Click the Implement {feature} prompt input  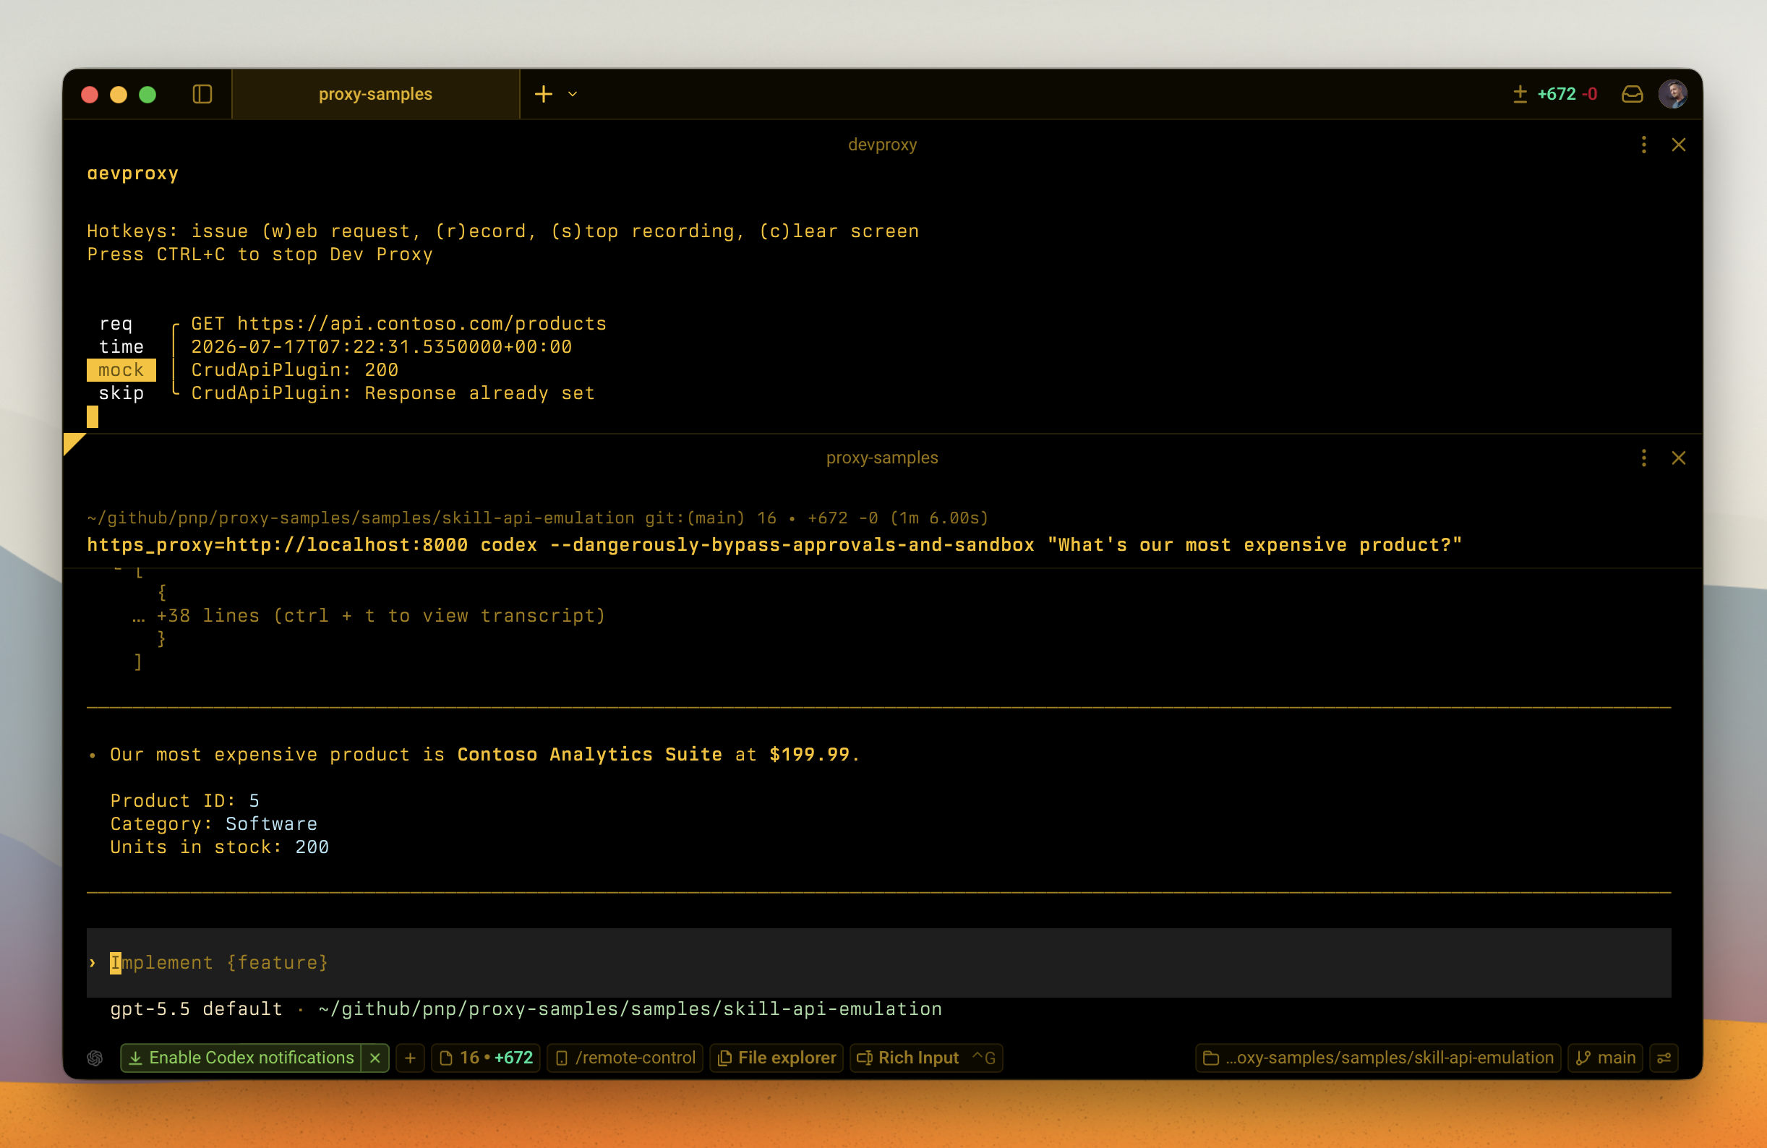pyautogui.click(x=878, y=962)
